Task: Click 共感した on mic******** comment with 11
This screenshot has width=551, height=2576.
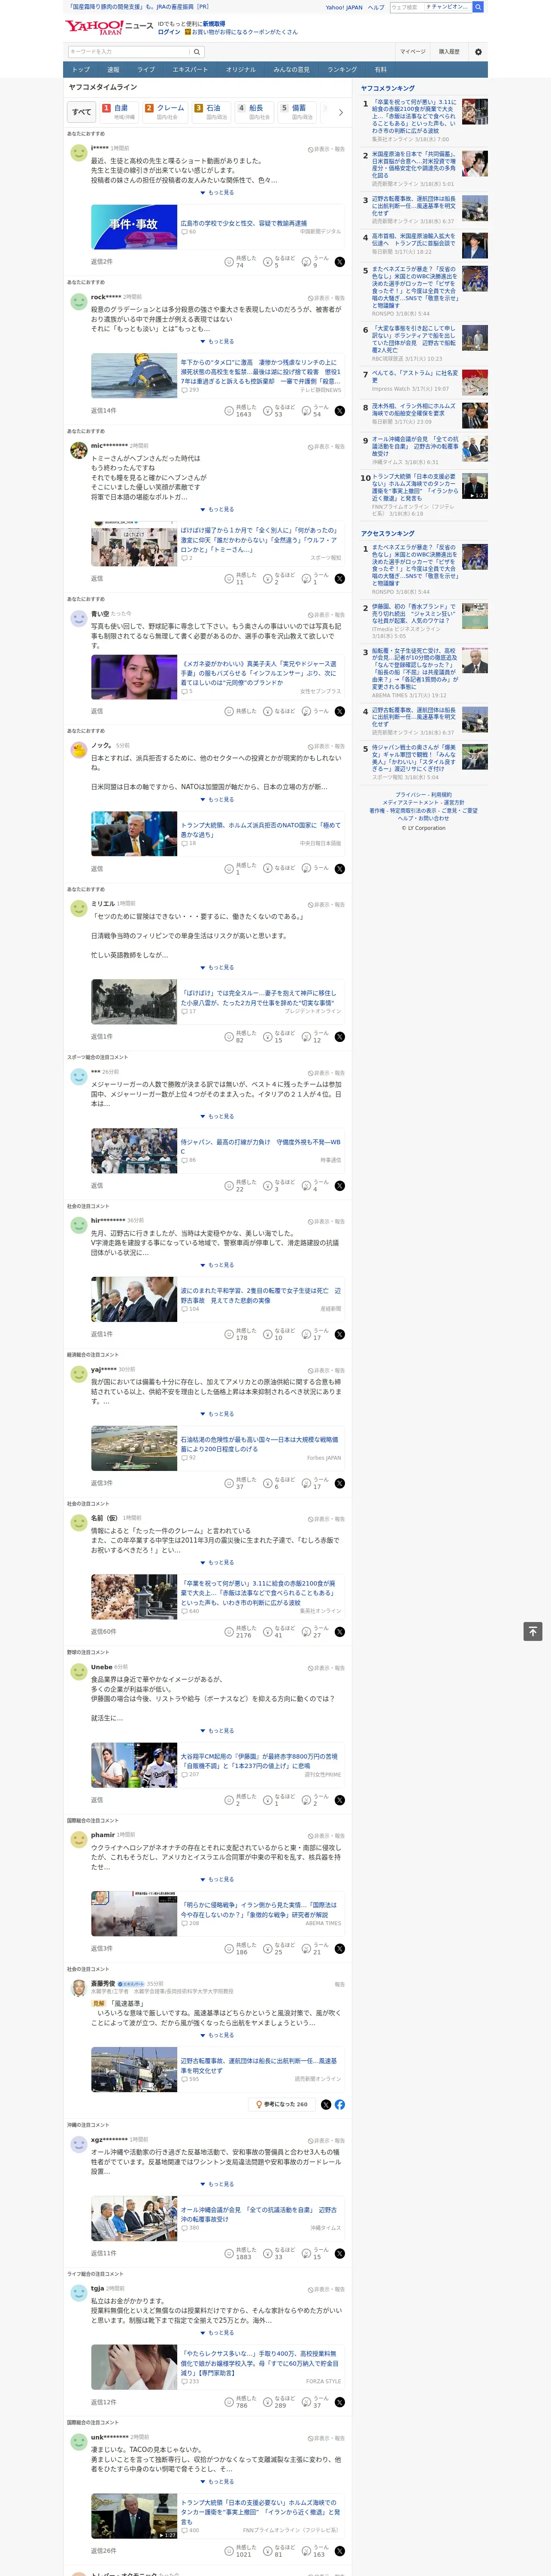Action: pyautogui.click(x=241, y=579)
